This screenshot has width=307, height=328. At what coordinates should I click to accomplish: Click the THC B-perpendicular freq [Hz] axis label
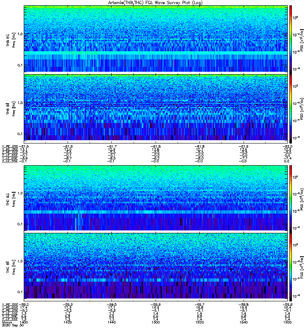pos(14,199)
